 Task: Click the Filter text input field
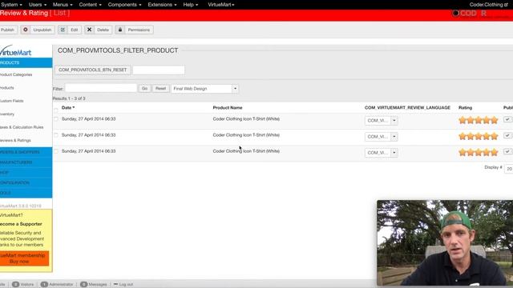101,88
